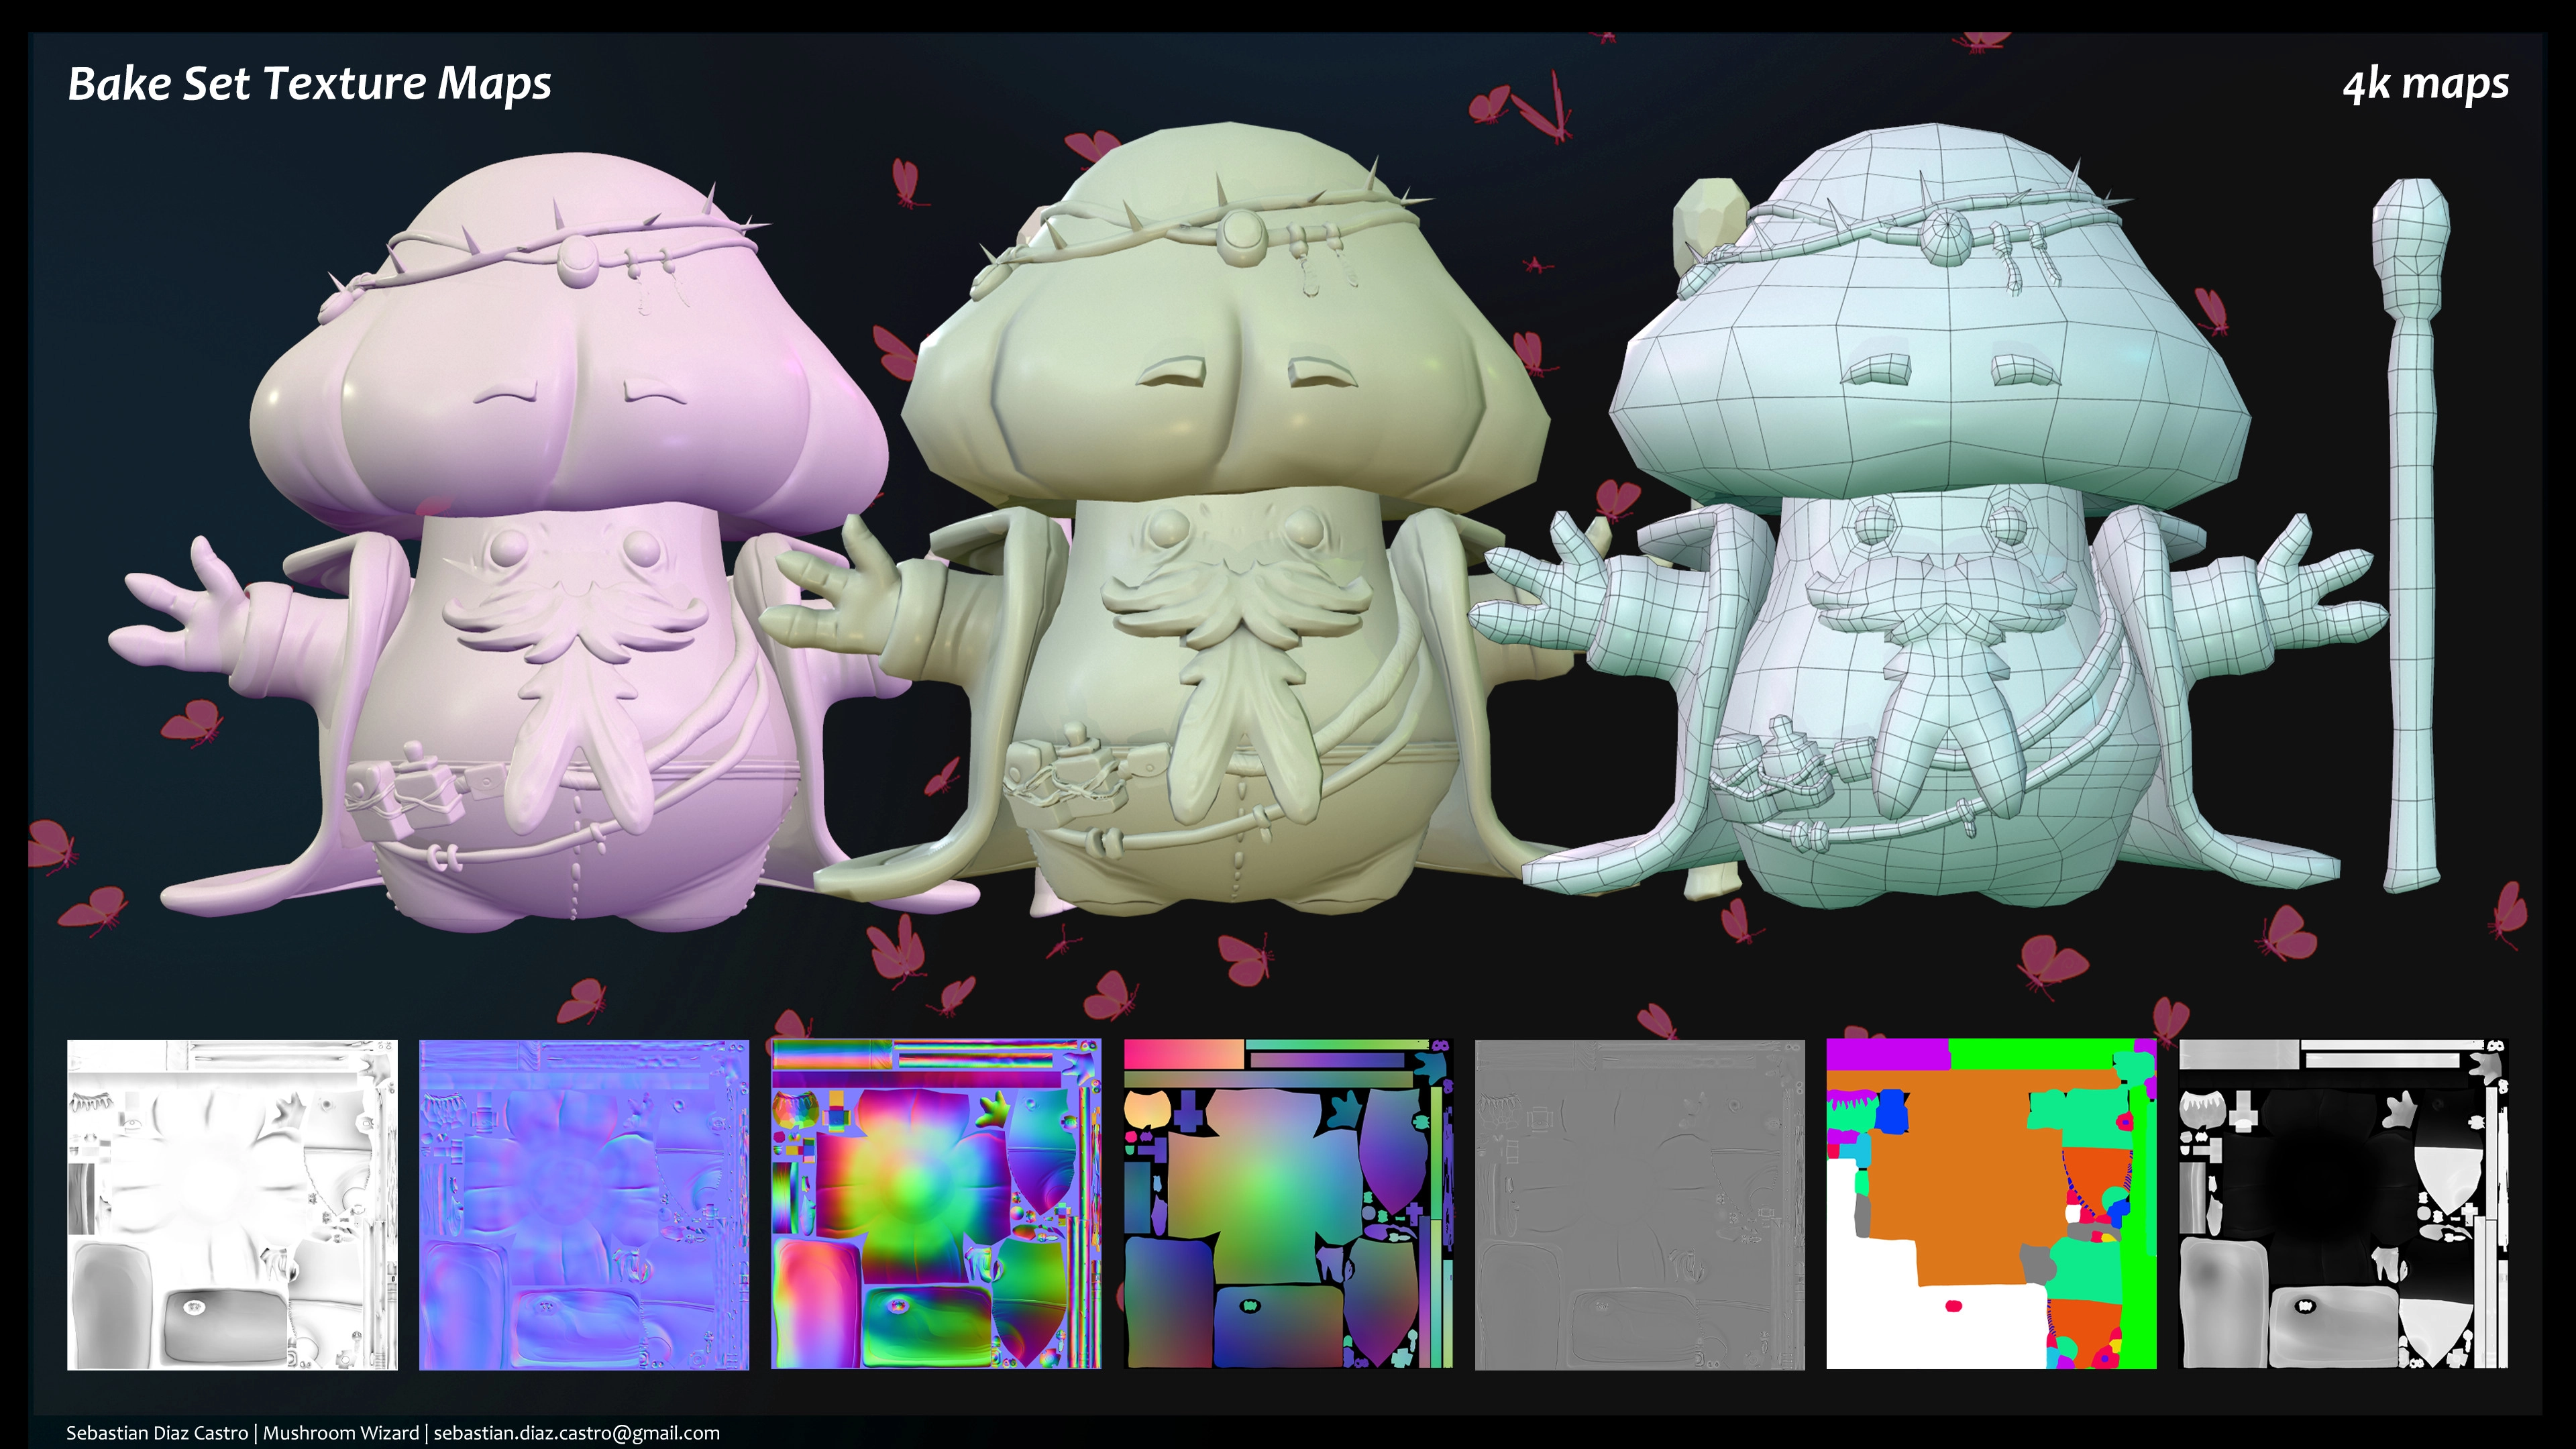Click the ambient occlusion map thumbnail
This screenshot has width=2576, height=1449.
[x=232, y=1204]
